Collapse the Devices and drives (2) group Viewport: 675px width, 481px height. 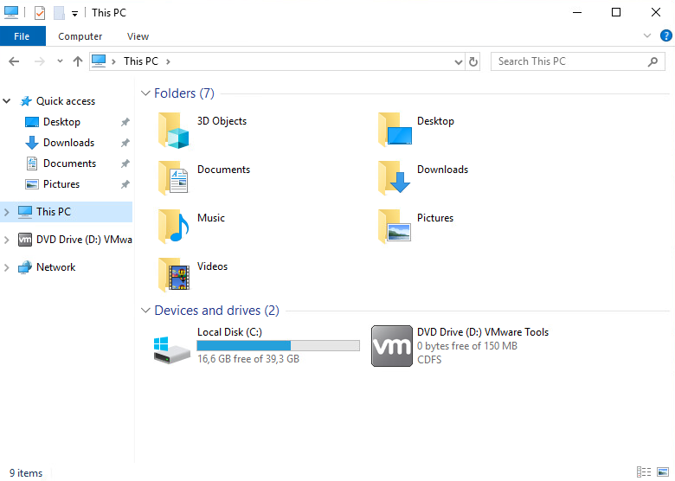pyautogui.click(x=145, y=311)
